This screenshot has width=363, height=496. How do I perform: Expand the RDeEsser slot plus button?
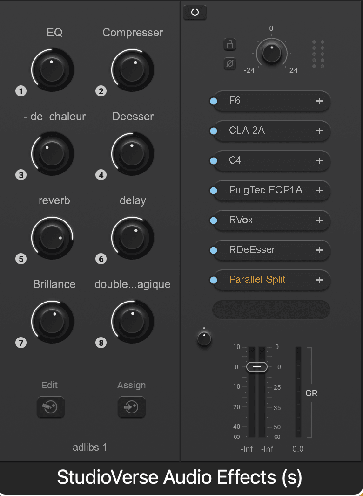319,250
